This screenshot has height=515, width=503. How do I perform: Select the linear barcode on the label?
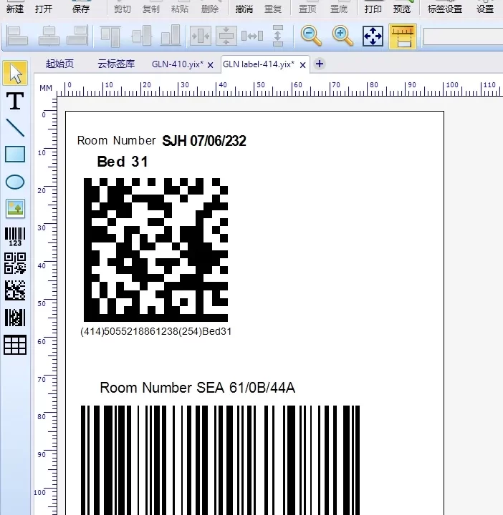point(221,460)
